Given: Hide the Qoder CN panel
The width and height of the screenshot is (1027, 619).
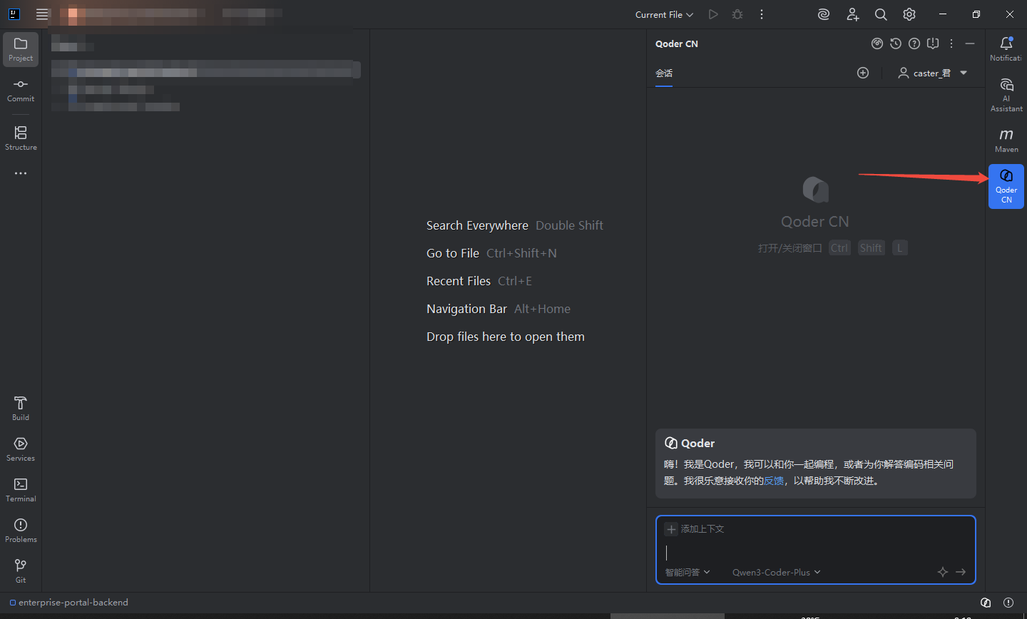Looking at the screenshot, I should (x=970, y=44).
